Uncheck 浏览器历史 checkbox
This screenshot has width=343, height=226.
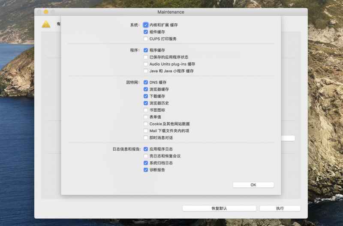[146, 103]
